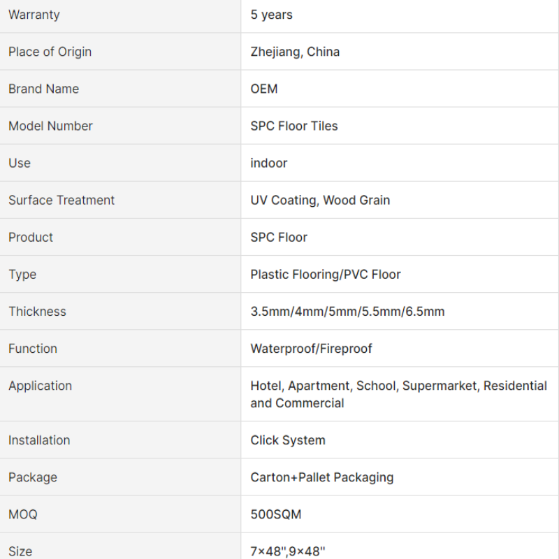Click the Warranty label cell

(120, 15)
